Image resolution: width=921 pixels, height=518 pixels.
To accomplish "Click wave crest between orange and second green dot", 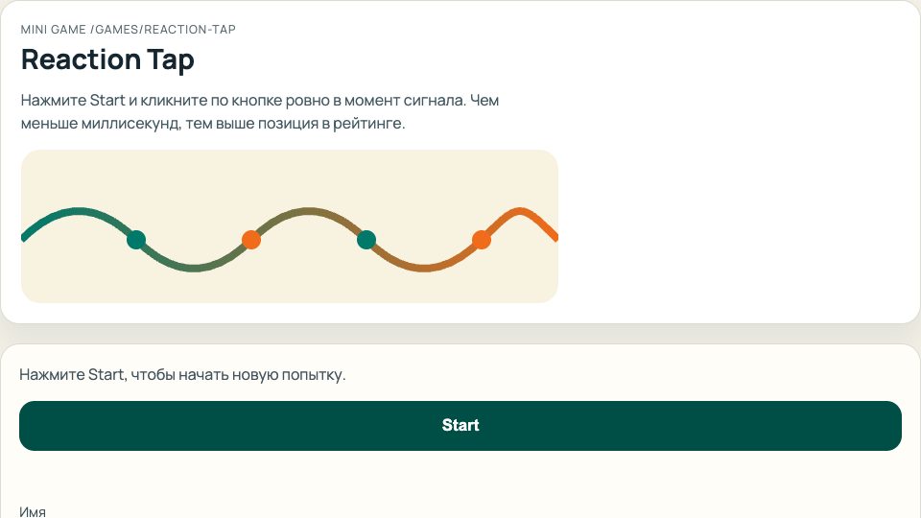I will tap(308, 212).
